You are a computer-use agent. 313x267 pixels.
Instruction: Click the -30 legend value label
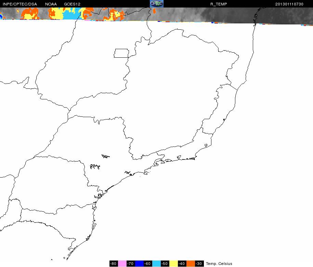[x=199, y=264]
